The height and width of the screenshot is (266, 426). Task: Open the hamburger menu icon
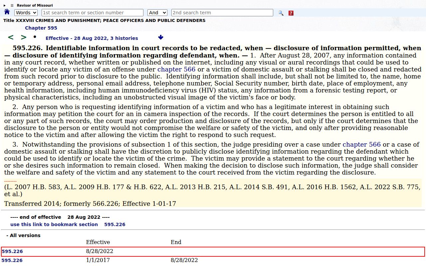pos(12,5)
